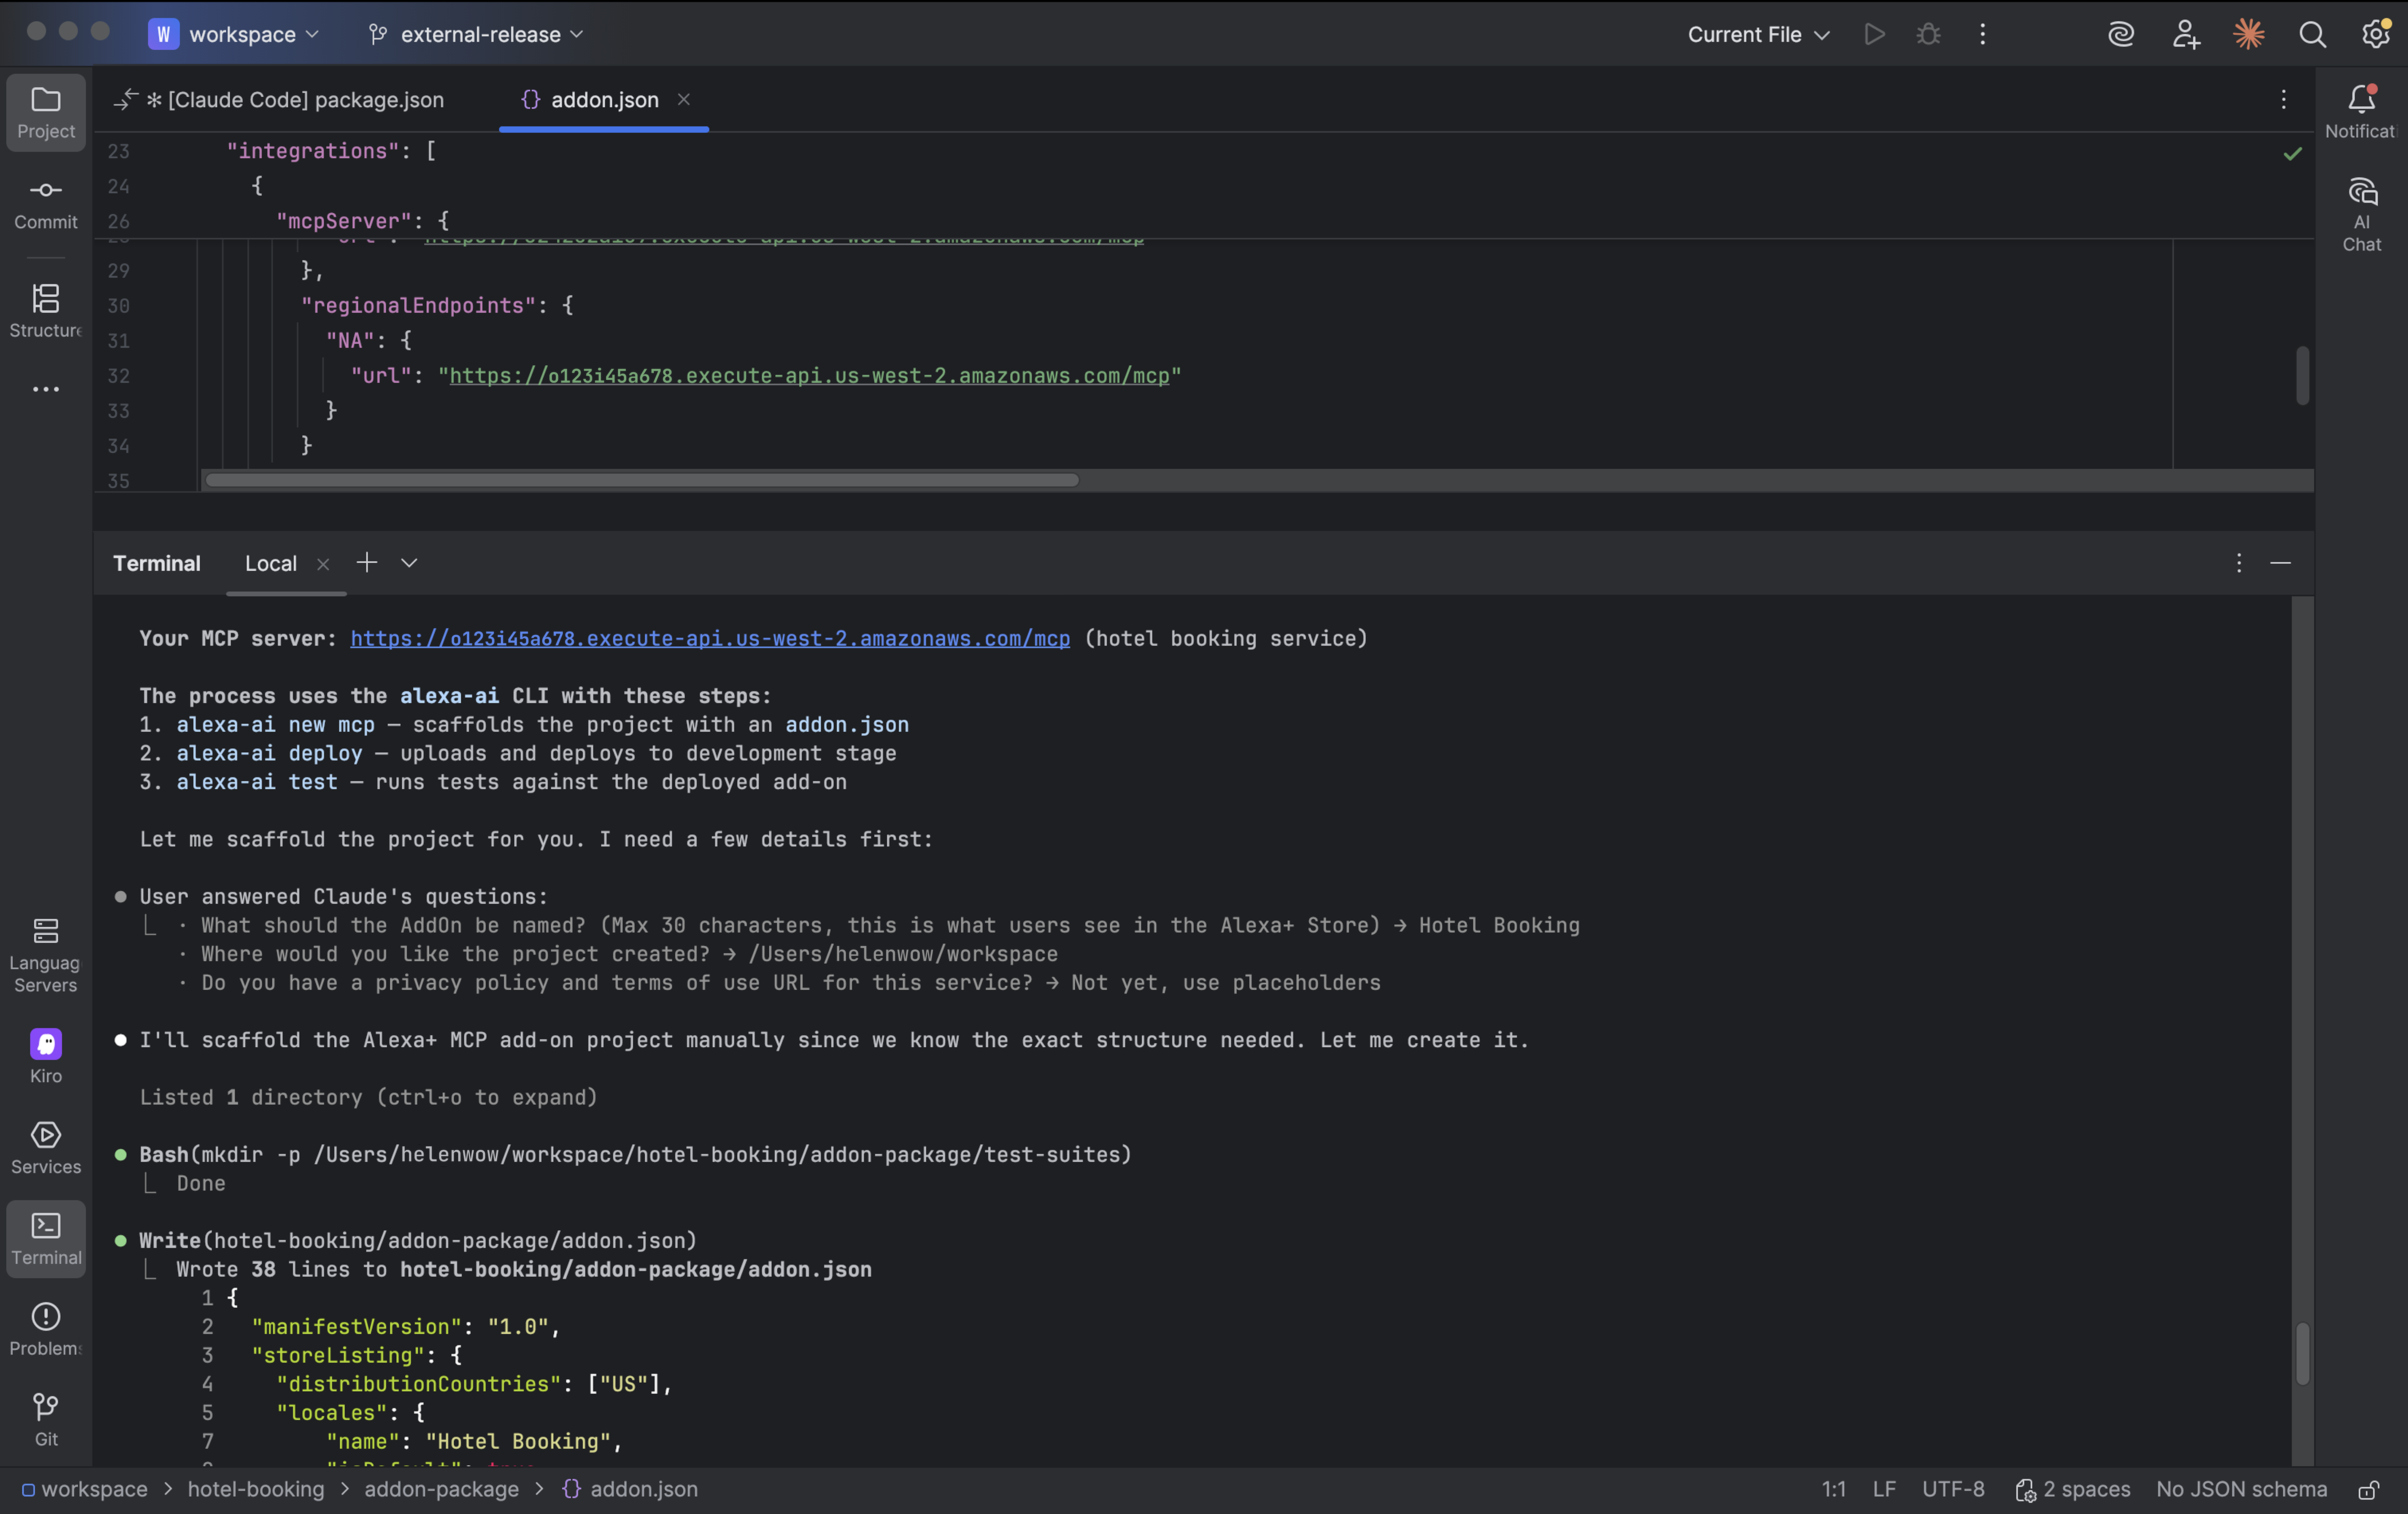This screenshot has height=1514, width=2408.
Task: Open the LF line separator selector
Action: tap(1884, 1490)
